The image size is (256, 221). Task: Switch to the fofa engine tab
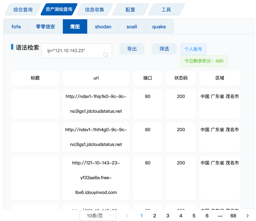[x=16, y=27]
